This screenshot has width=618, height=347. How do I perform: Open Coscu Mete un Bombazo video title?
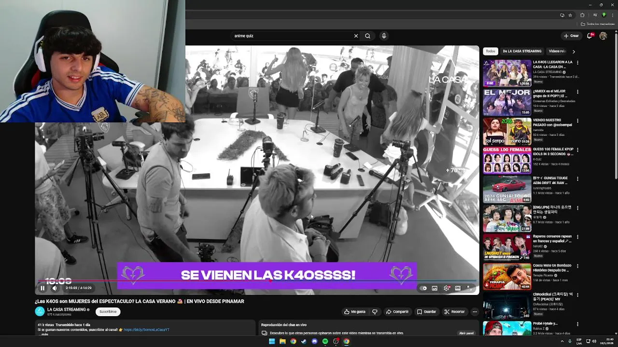pos(552,267)
